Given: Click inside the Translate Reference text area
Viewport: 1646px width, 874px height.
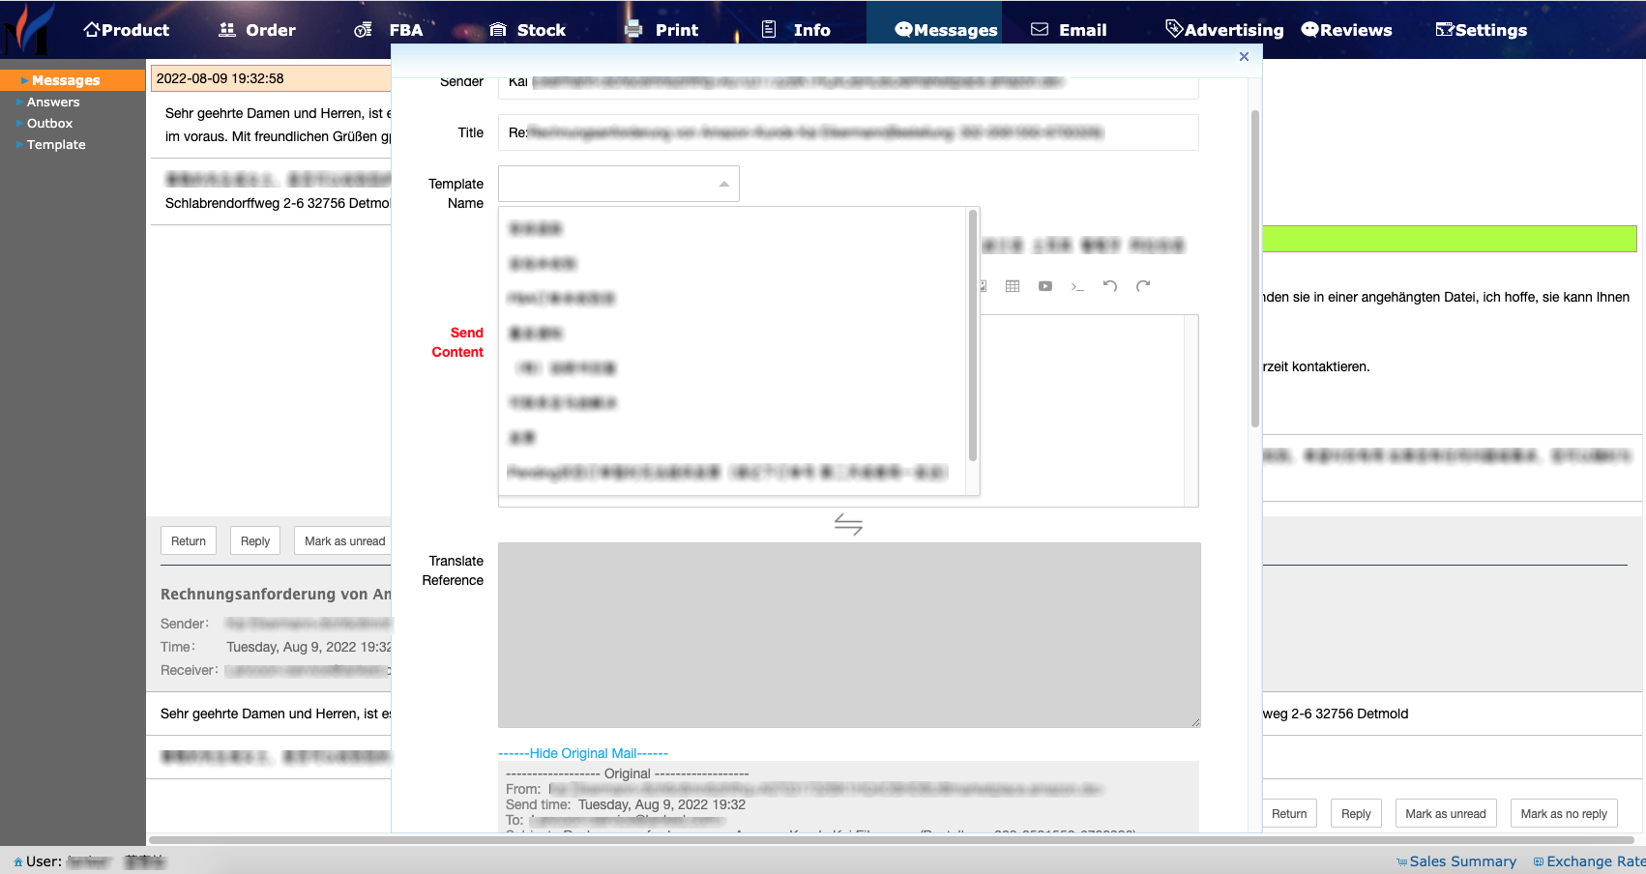Looking at the screenshot, I should pos(848,634).
